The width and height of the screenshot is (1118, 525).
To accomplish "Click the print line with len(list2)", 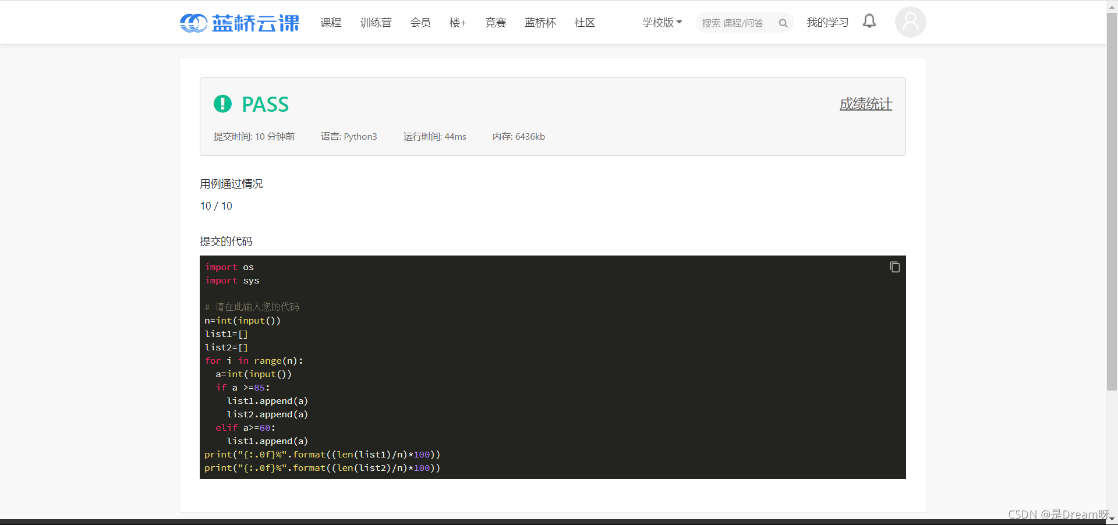I will pos(322,468).
